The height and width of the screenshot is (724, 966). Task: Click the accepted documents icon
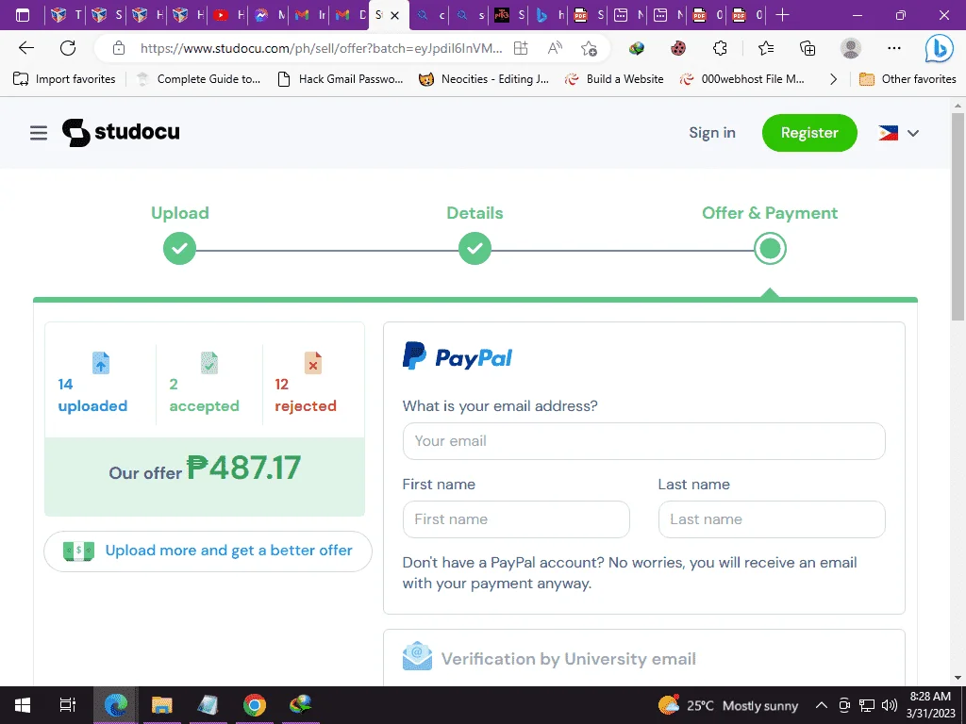pyautogui.click(x=209, y=363)
